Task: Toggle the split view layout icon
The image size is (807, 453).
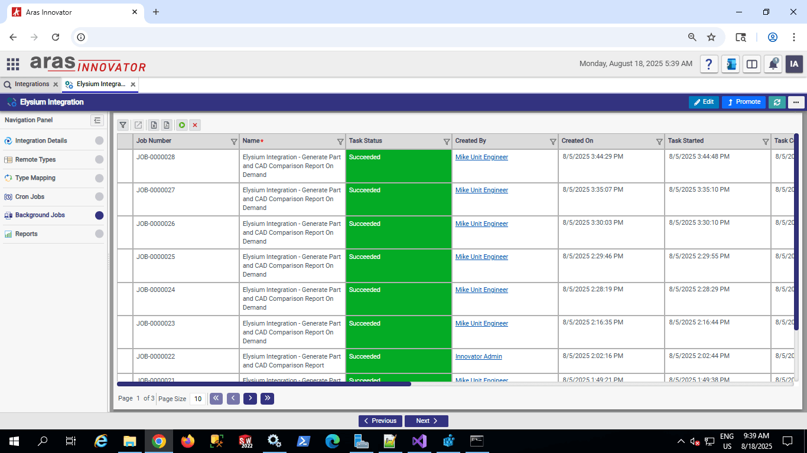Action: pos(752,64)
